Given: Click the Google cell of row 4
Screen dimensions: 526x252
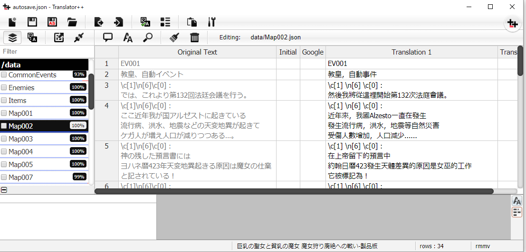Looking at the screenshot, I should click(x=313, y=121).
